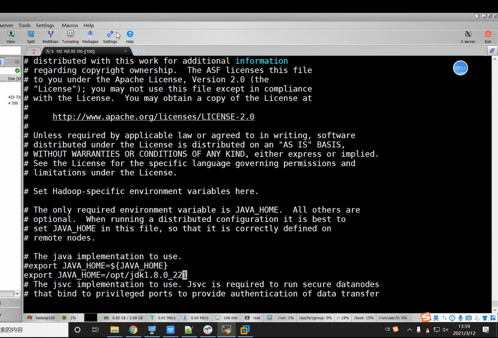Click the green checkmark in sidebar
Screen dimensions: 498x338
17,70
